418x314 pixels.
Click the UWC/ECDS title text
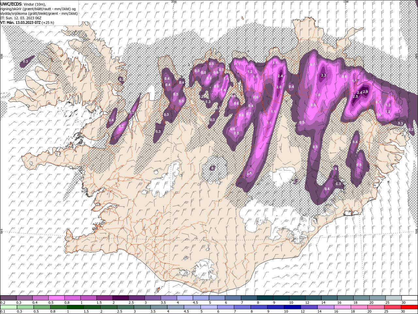click(x=11, y=4)
